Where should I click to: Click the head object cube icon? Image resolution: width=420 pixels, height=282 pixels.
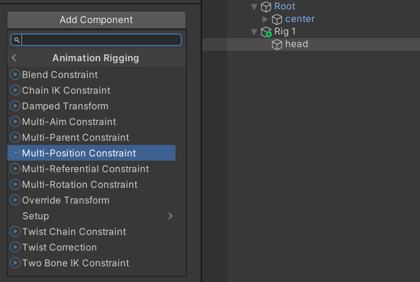click(x=277, y=44)
